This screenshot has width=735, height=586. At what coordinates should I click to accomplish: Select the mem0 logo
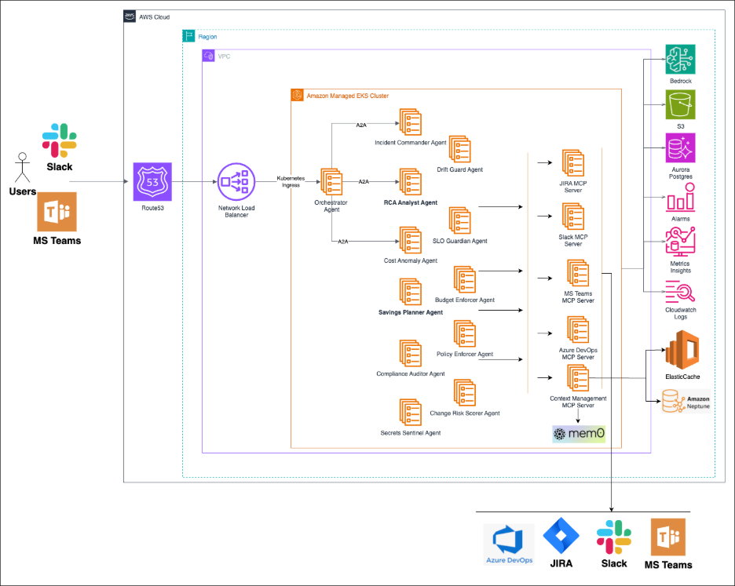coord(580,434)
